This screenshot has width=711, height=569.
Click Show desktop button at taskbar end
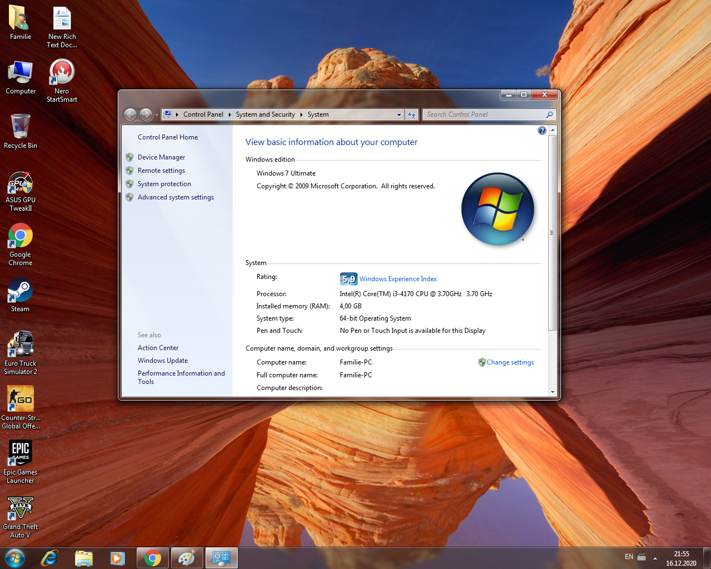point(707,558)
